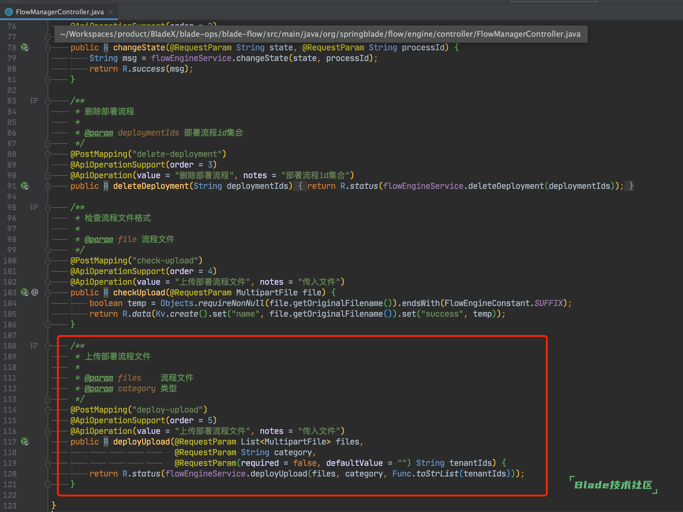This screenshot has width=683, height=512.
Task: Click the @param files link on line 111
Action: 99,378
